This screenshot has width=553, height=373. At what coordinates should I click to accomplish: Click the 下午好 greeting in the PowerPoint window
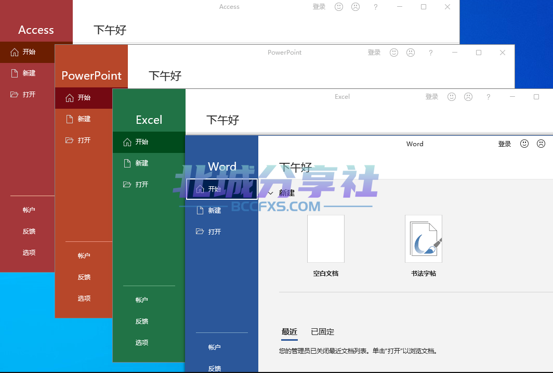pyautogui.click(x=165, y=76)
